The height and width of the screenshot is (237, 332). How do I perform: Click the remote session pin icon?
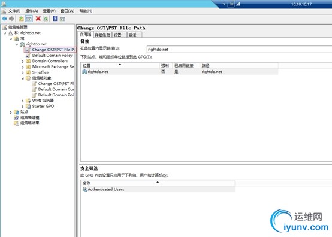tap(231, 4)
